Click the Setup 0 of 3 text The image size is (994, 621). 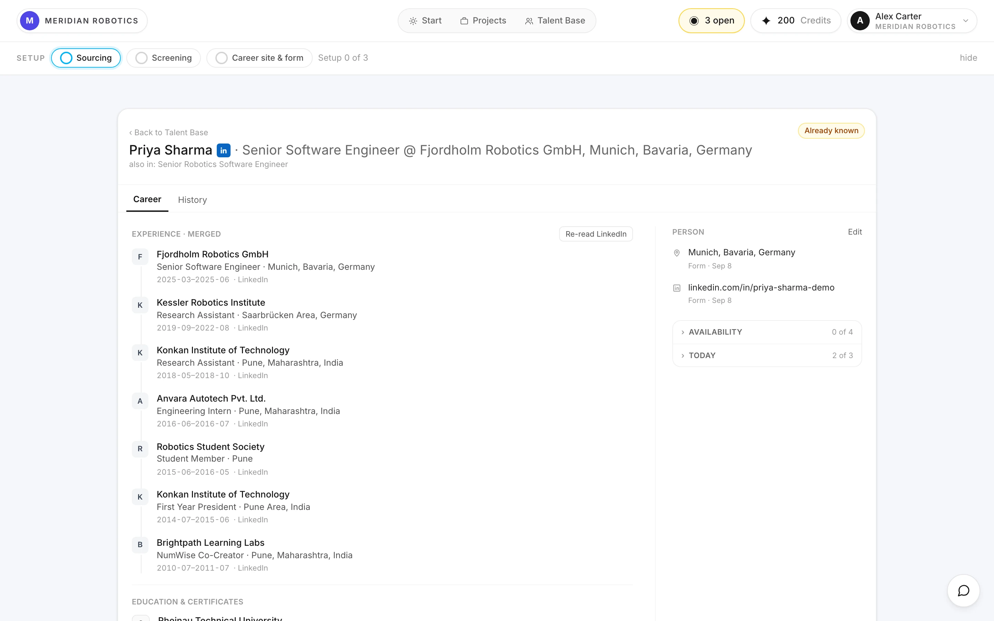coord(343,58)
